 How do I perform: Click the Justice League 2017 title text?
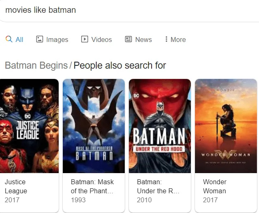pyautogui.click(x=16, y=186)
